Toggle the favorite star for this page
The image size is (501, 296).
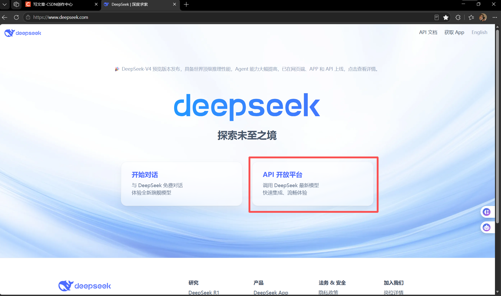pyautogui.click(x=446, y=17)
